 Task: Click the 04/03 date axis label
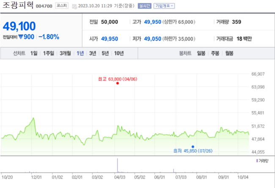click(120, 177)
